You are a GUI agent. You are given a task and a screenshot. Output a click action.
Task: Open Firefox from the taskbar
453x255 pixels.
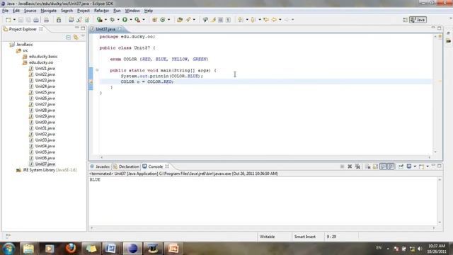(71, 249)
